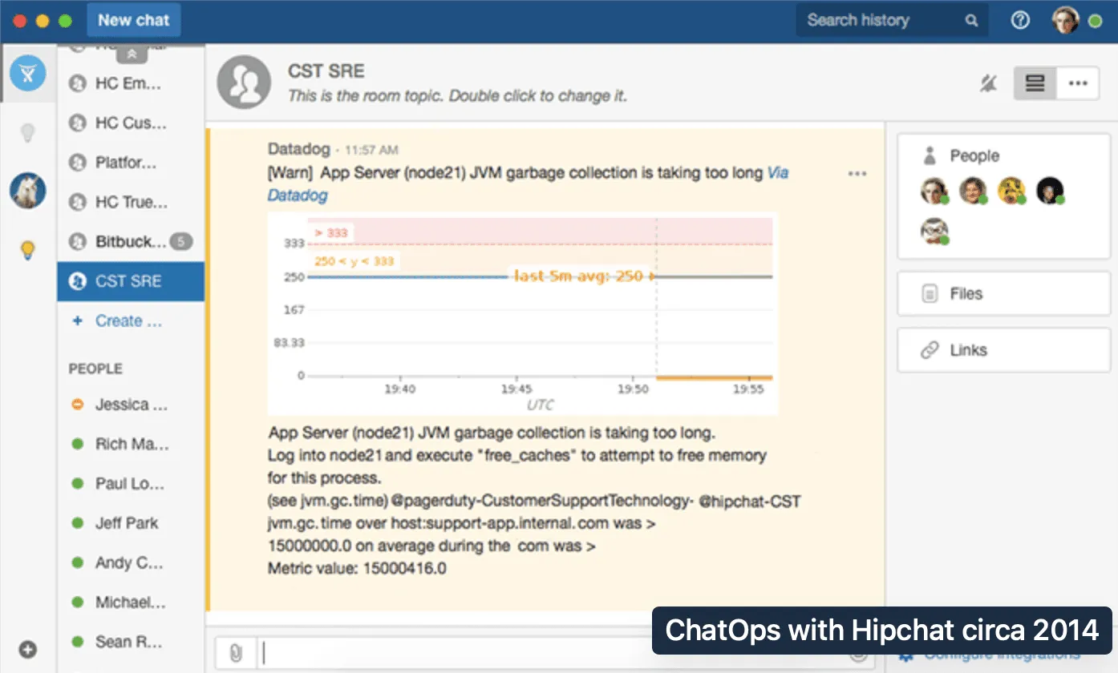Click the second participant avatar in People
Viewport: 1118px width, 673px height.
pos(973,191)
